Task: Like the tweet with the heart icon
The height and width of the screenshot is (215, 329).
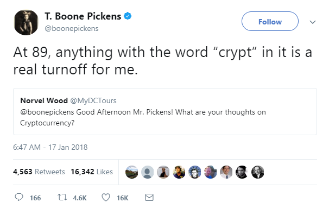Action: [106, 198]
